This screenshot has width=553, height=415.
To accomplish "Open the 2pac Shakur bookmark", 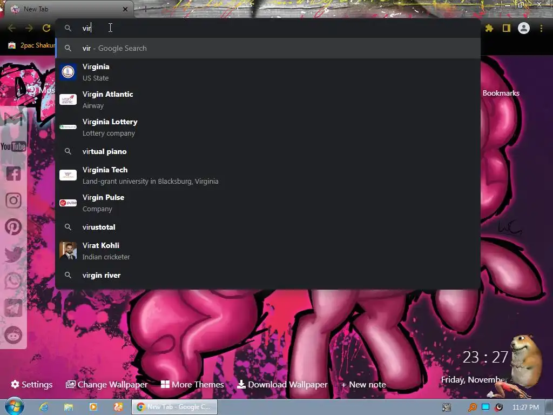I will [32, 45].
